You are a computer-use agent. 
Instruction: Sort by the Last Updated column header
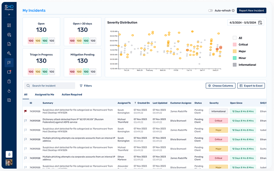(x=160, y=103)
